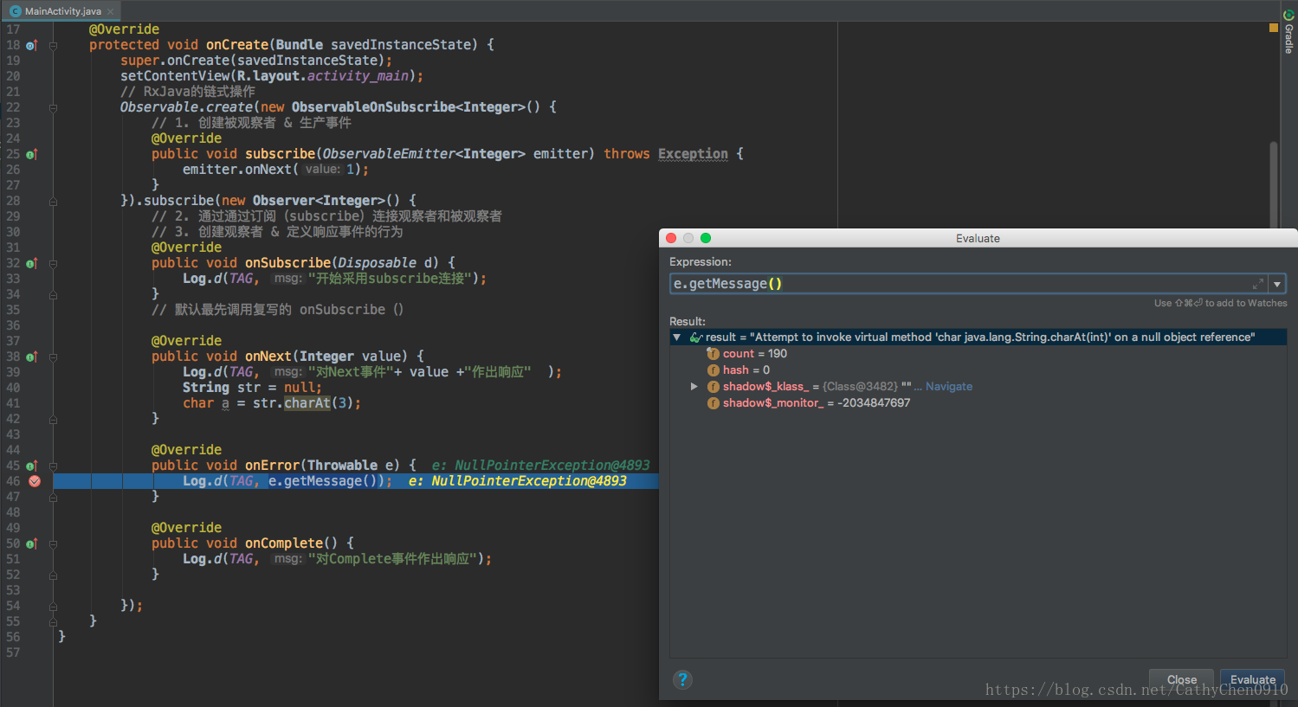This screenshot has height=707, width=1298.
Task: Click the 'Exception' word in the throws clause
Action: click(x=693, y=154)
